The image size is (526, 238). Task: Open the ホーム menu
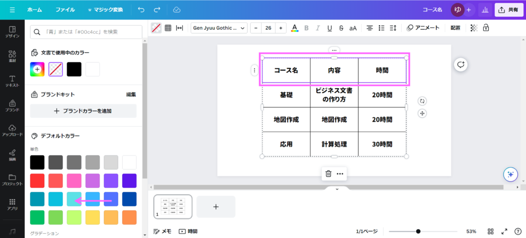(35, 10)
